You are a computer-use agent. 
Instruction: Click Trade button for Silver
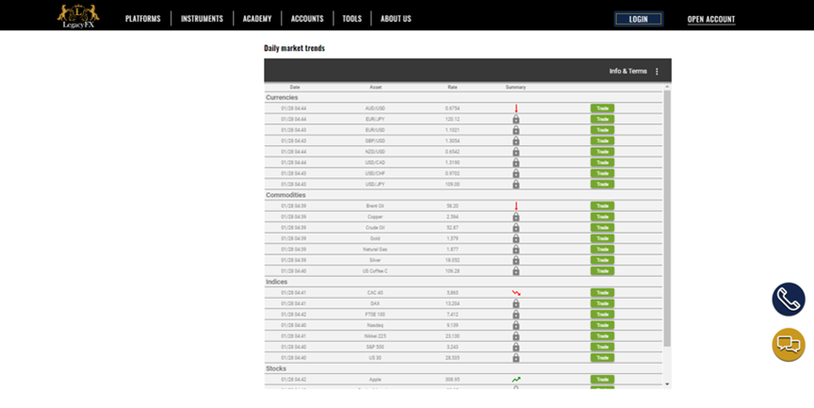click(602, 260)
